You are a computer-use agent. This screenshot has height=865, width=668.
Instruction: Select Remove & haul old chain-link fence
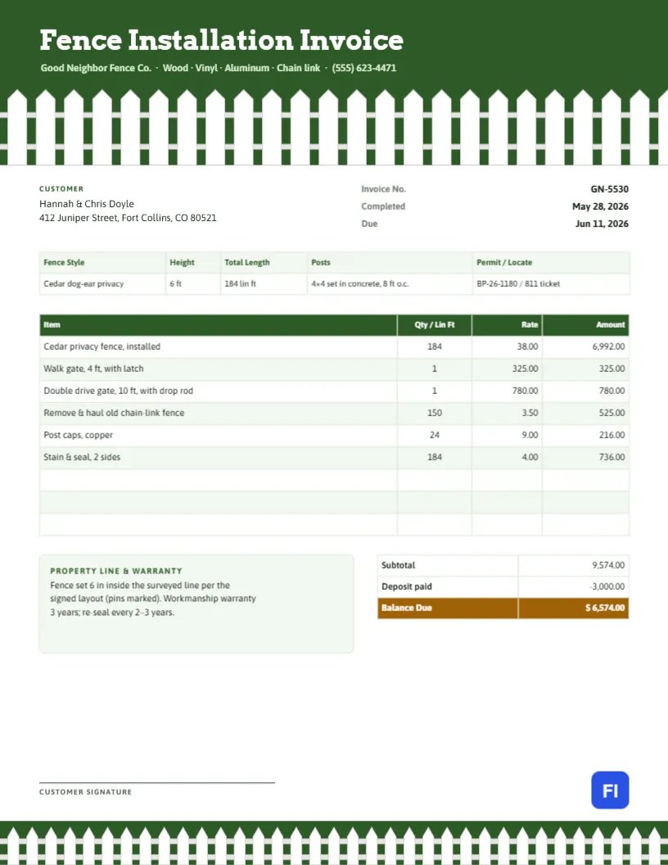(114, 413)
